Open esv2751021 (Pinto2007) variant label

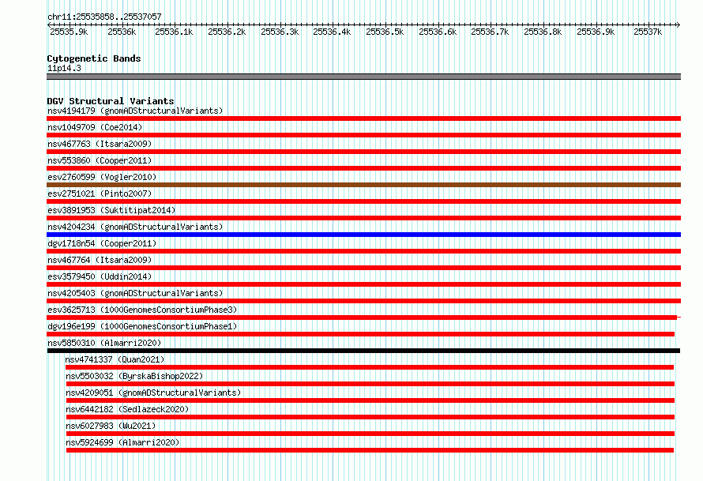click(x=100, y=194)
